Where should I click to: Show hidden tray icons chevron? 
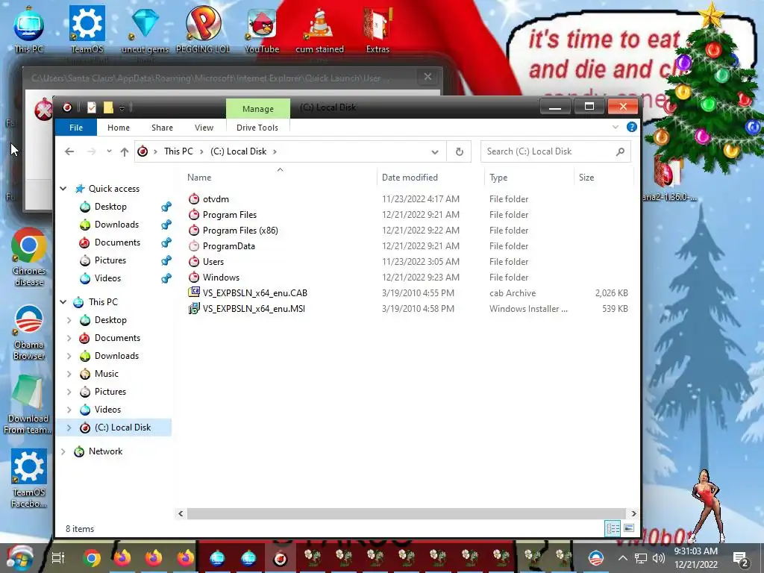coord(623,558)
